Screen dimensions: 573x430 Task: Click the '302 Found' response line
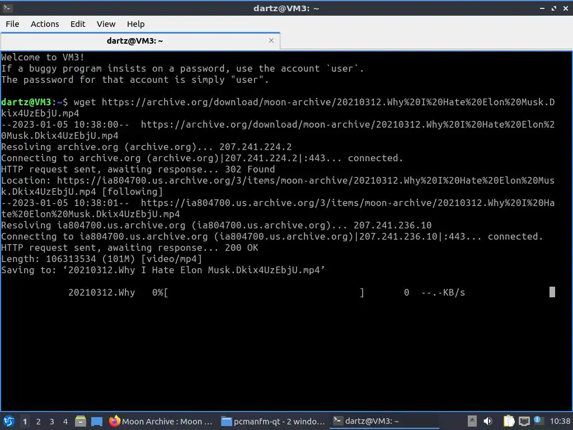(x=138, y=169)
